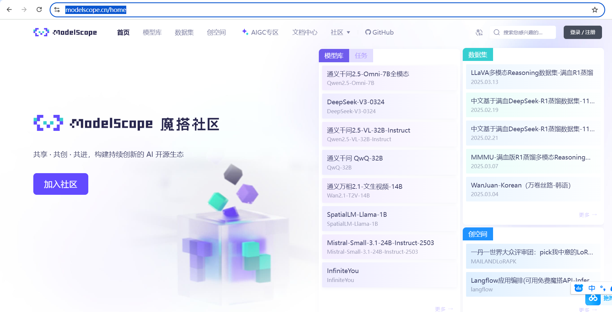
Task: Open LLaVA多模态Reasoning数据集 dataset
Action: [x=533, y=77]
